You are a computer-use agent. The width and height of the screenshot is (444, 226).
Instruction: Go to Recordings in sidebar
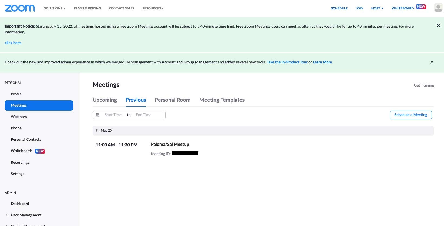click(20, 162)
